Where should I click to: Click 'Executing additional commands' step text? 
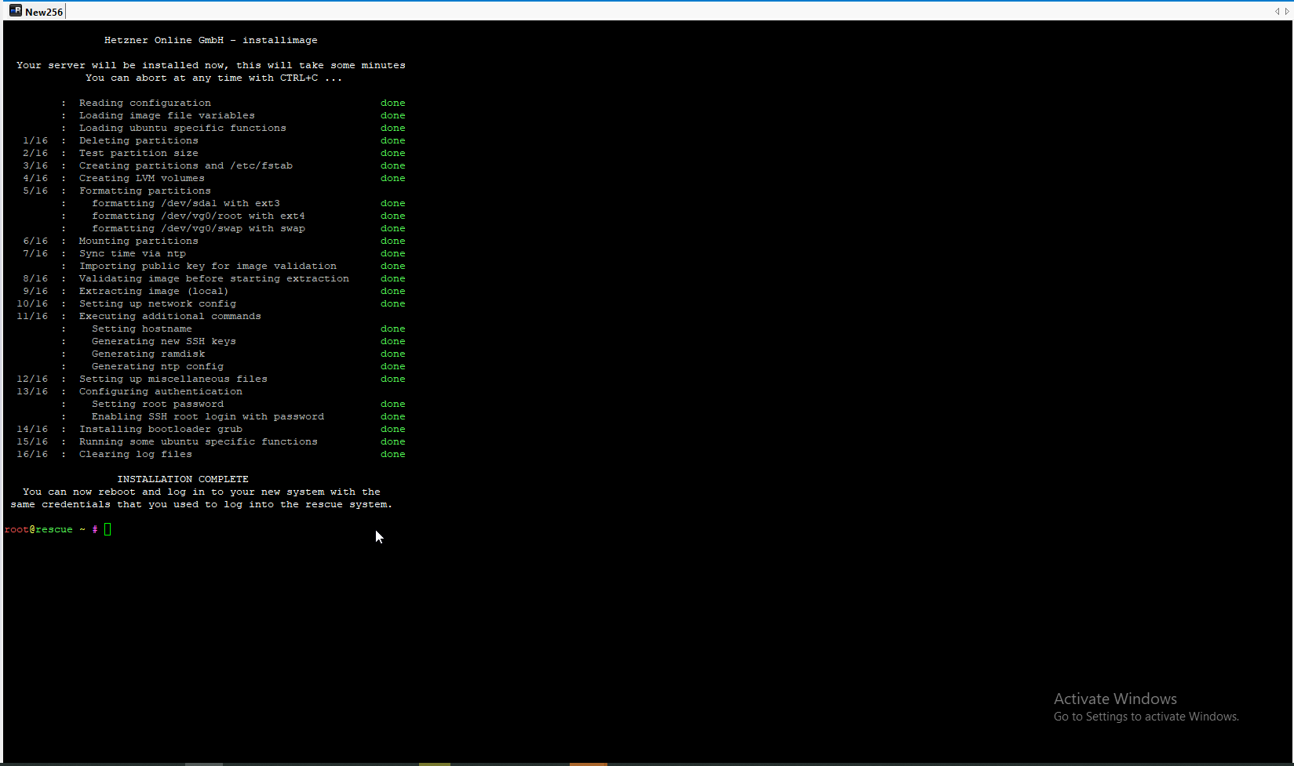pos(170,316)
